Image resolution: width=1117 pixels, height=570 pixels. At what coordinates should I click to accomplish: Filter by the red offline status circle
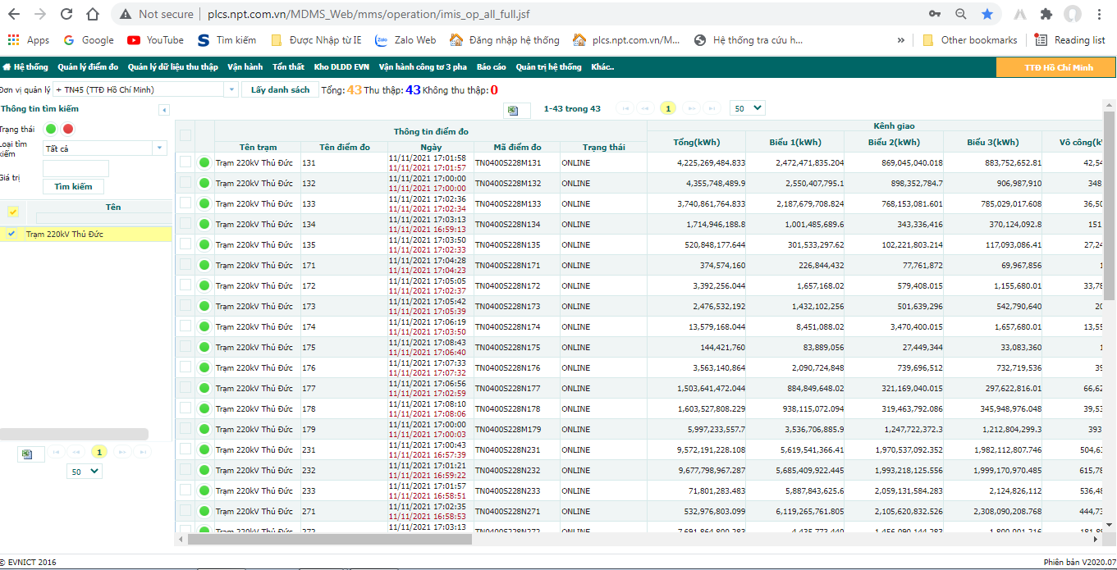[68, 129]
